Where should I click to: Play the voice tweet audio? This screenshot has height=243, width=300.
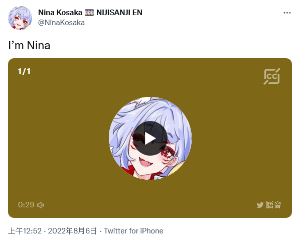pyautogui.click(x=150, y=138)
